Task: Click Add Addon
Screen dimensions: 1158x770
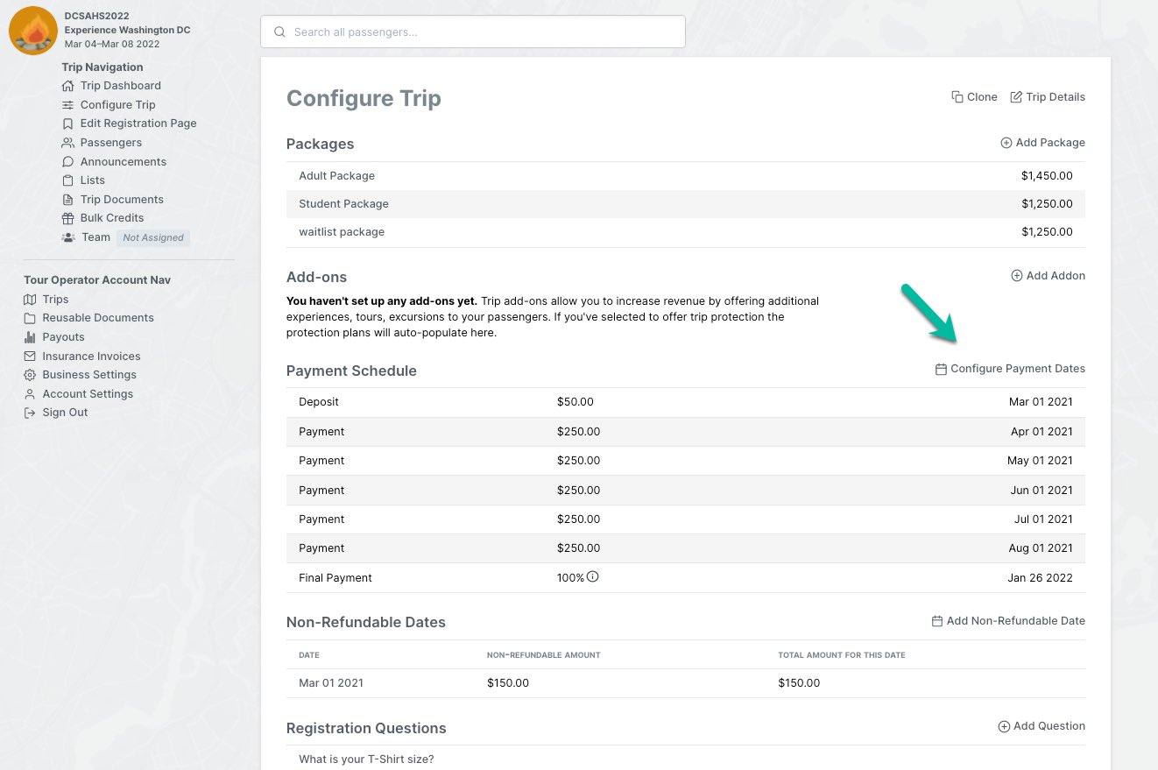Action: [1048, 276]
